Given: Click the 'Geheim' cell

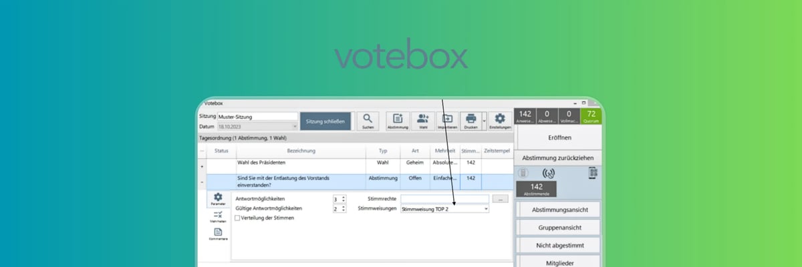Looking at the screenshot, I should click(x=415, y=166).
